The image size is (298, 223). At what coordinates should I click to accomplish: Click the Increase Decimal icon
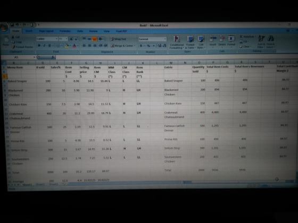click(x=159, y=46)
